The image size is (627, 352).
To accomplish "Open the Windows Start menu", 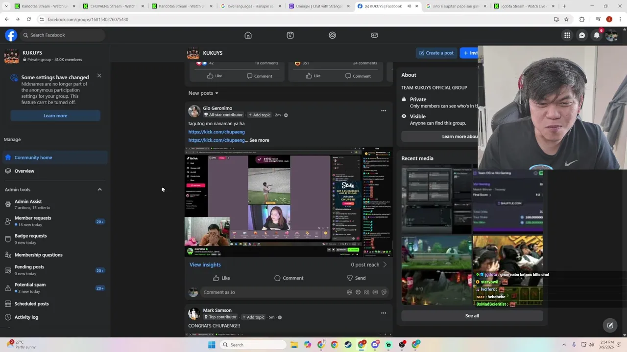I will click(x=212, y=345).
